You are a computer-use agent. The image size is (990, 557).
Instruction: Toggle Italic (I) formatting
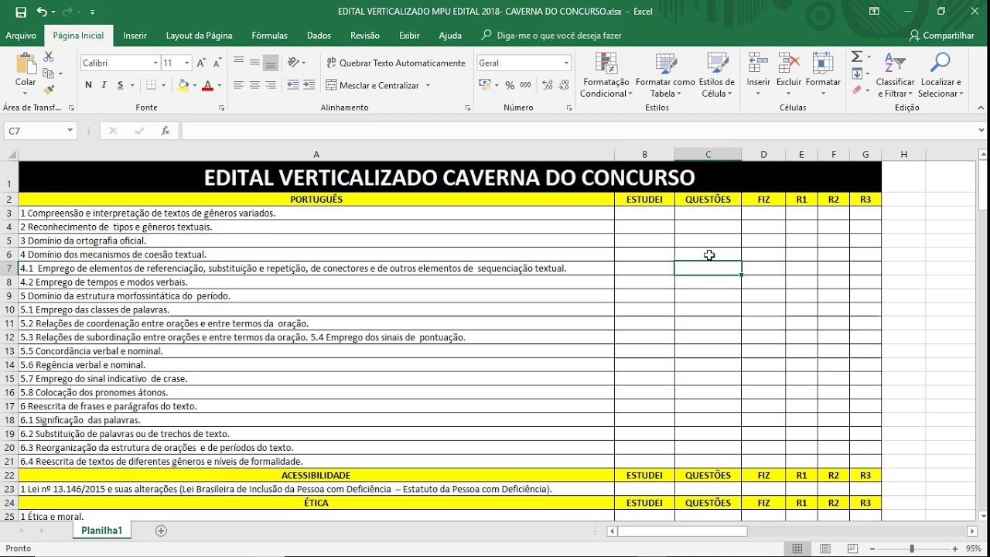pos(104,85)
